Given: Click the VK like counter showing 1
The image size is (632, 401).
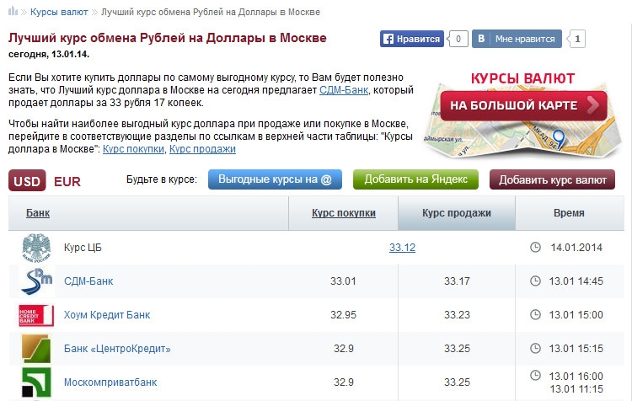Looking at the screenshot, I should pyautogui.click(x=576, y=39).
